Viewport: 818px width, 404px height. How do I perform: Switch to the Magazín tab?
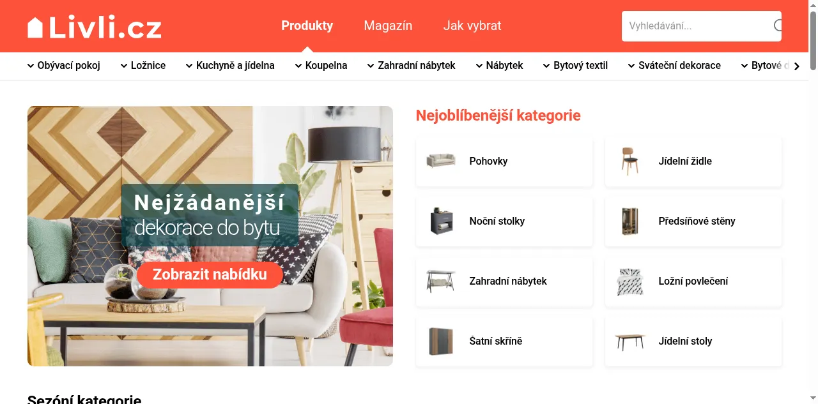click(388, 26)
